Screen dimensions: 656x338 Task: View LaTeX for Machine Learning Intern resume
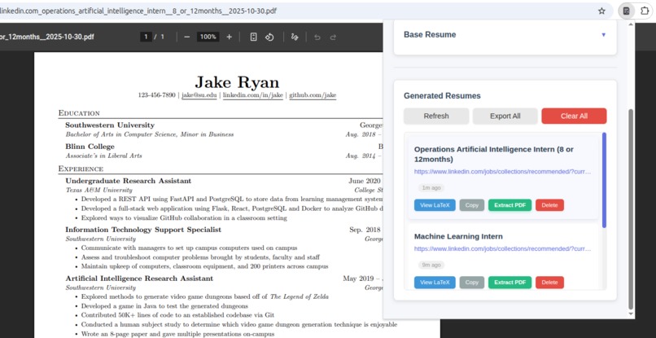tap(435, 283)
